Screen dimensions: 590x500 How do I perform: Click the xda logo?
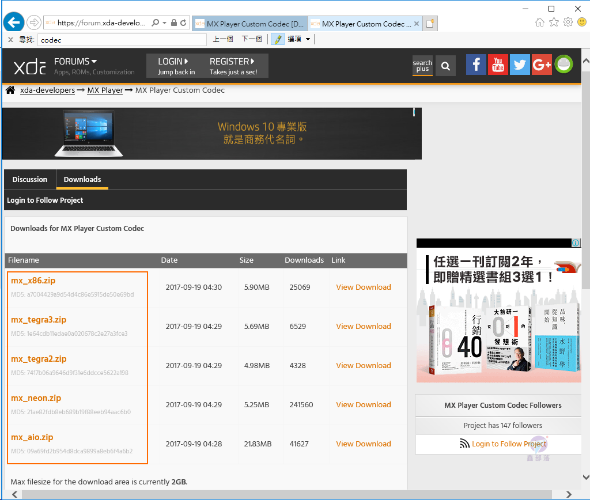tap(30, 67)
